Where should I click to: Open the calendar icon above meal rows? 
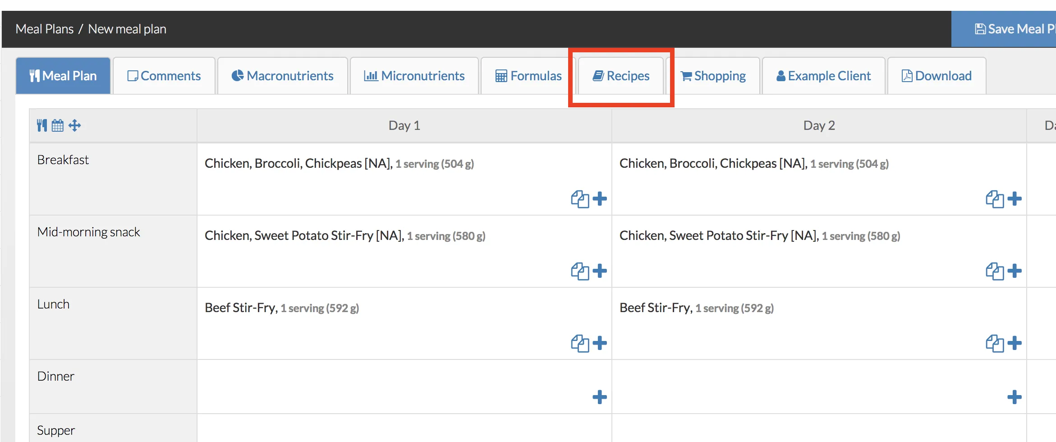58,125
